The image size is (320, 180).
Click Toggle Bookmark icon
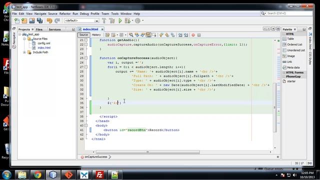click(x=173, y=35)
